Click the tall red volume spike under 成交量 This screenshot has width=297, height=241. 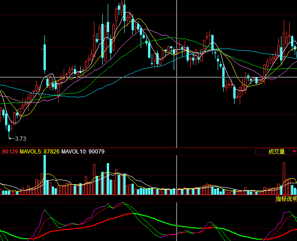(284, 179)
